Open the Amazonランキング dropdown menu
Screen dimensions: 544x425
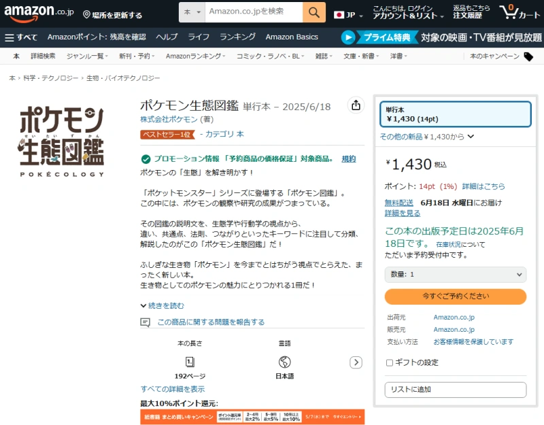(x=195, y=56)
